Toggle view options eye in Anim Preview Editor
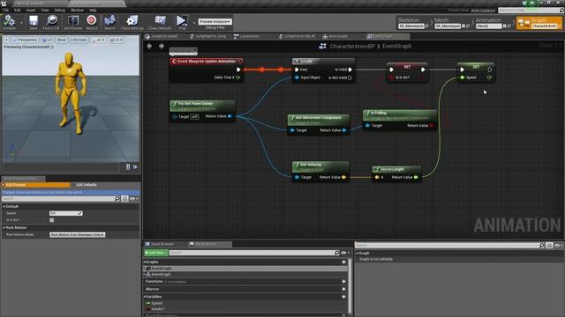The image size is (565, 317). (133, 199)
